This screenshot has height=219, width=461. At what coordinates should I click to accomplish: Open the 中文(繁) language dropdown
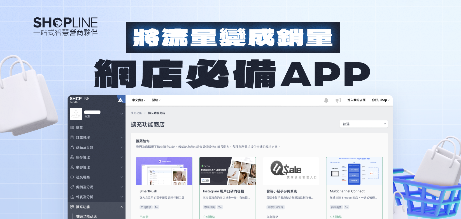click(139, 100)
